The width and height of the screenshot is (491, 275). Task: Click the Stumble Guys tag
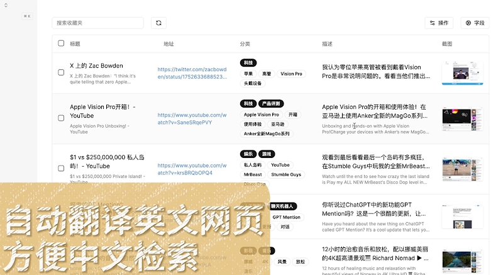pyautogui.click(x=286, y=175)
